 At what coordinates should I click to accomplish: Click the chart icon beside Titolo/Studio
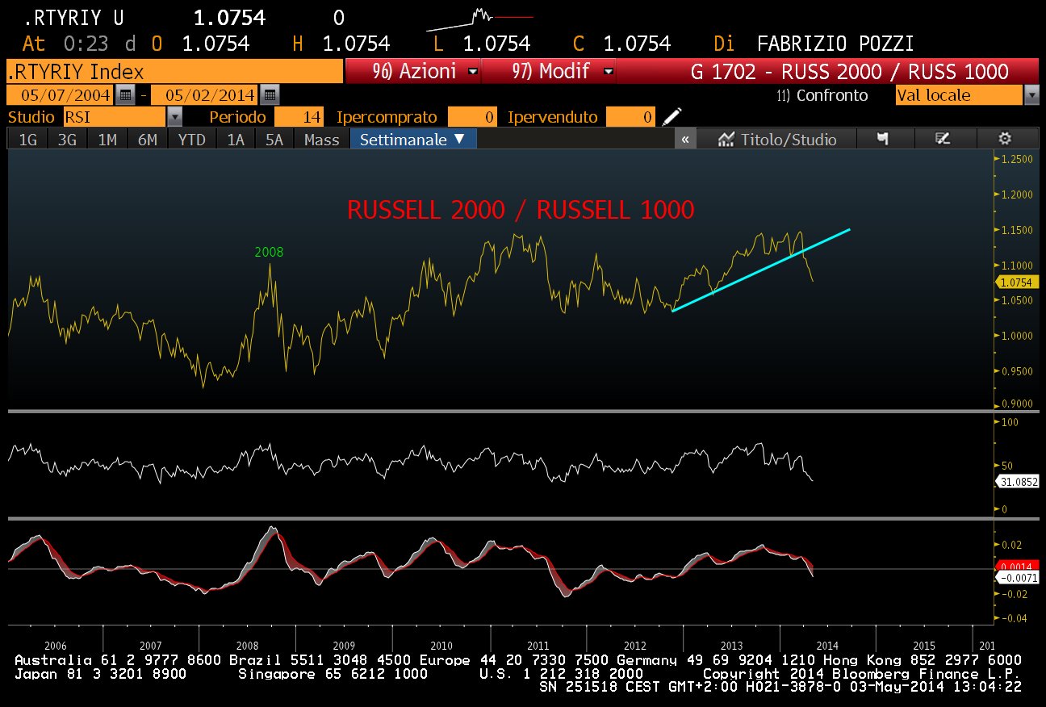726,139
